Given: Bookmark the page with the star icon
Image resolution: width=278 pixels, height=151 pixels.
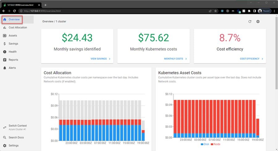Looking at the screenshot, I should pos(216,11).
